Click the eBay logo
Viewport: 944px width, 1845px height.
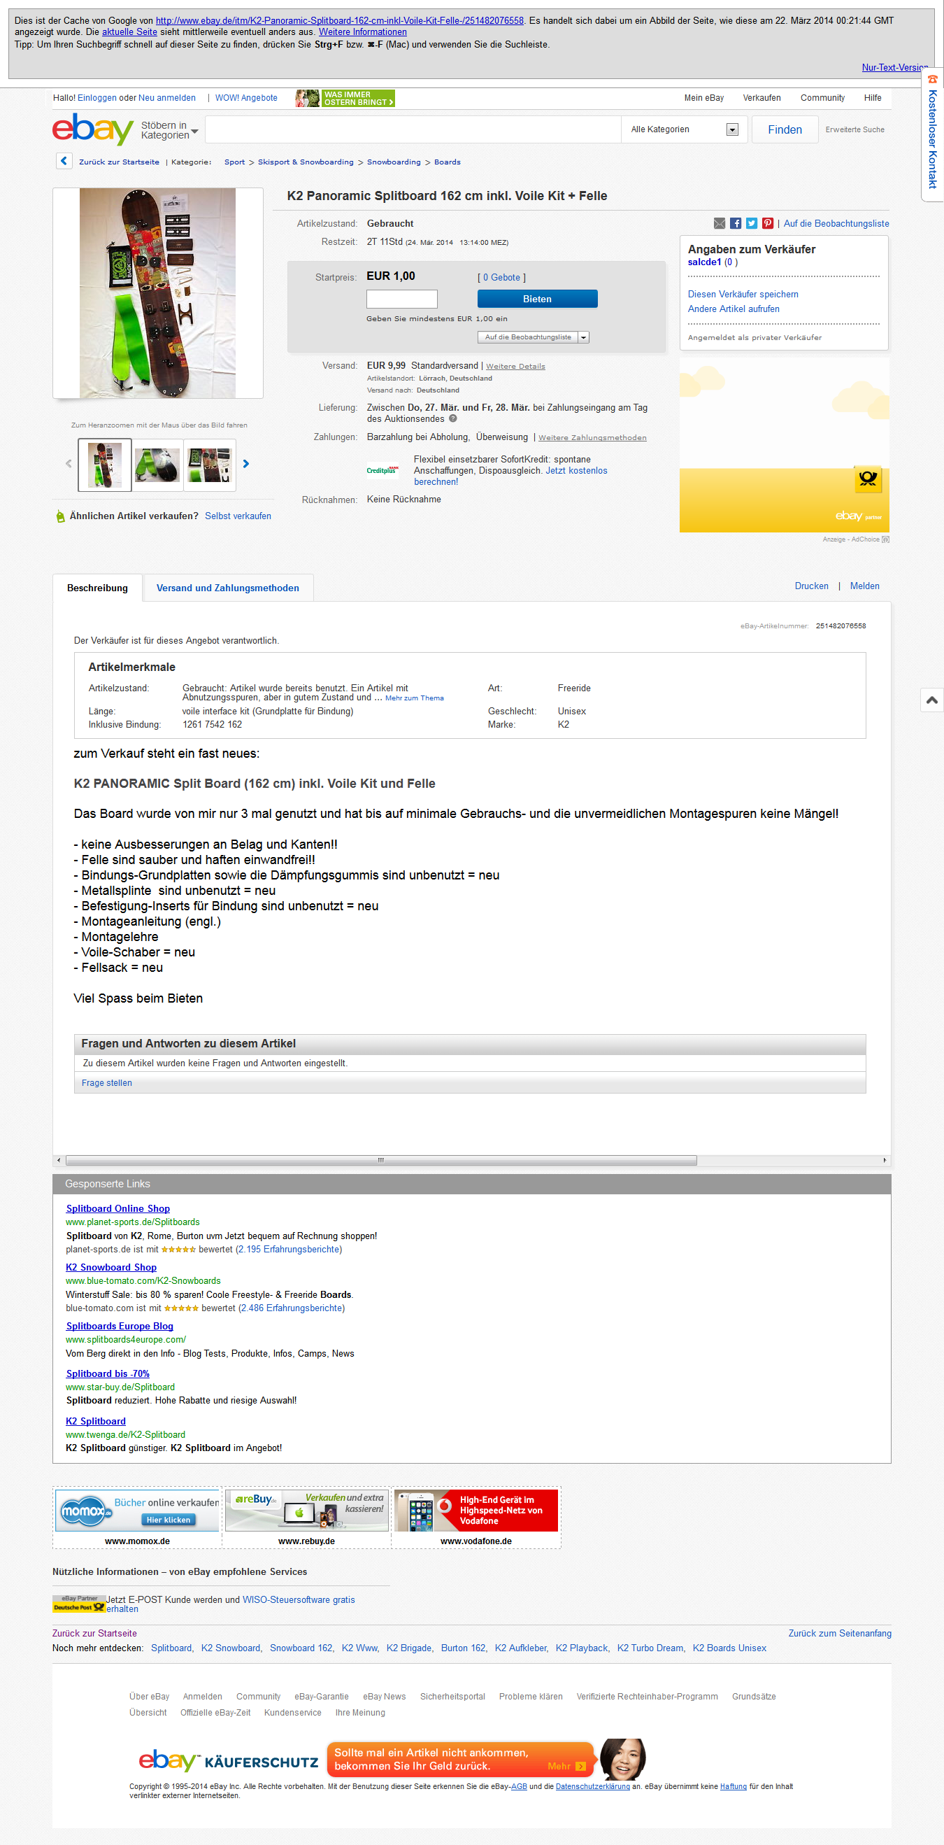(x=92, y=129)
